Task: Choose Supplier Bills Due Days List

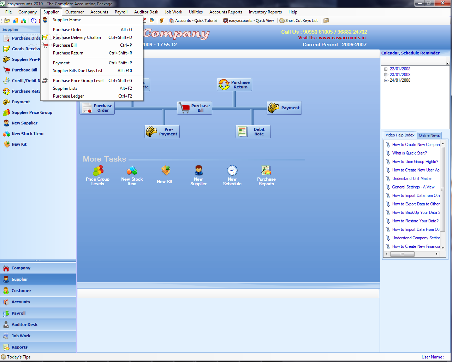Action: tap(92, 71)
